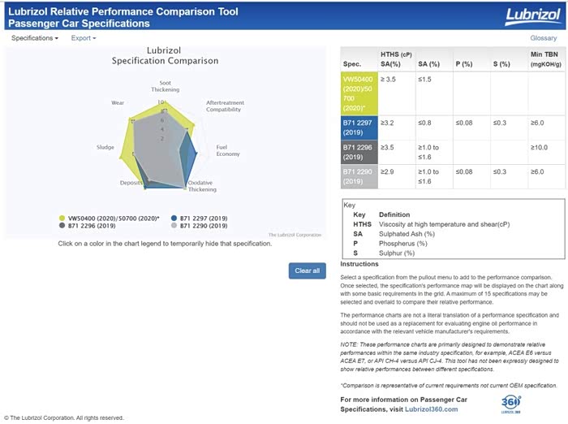The height and width of the screenshot is (424, 568).
Task: Select the yellow VW50400 spec cell in table
Action: 358,93
